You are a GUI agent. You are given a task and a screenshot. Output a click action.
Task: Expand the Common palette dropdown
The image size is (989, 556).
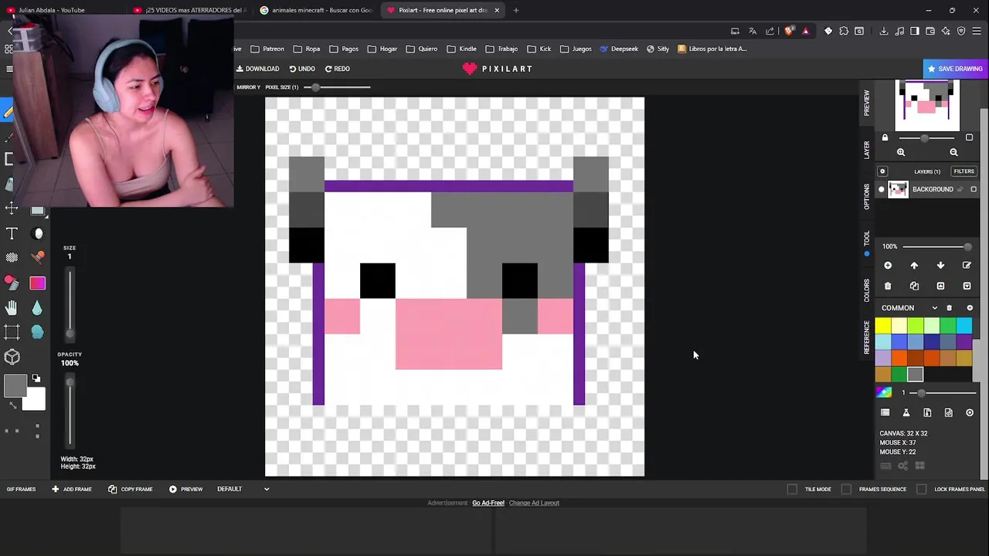(934, 308)
